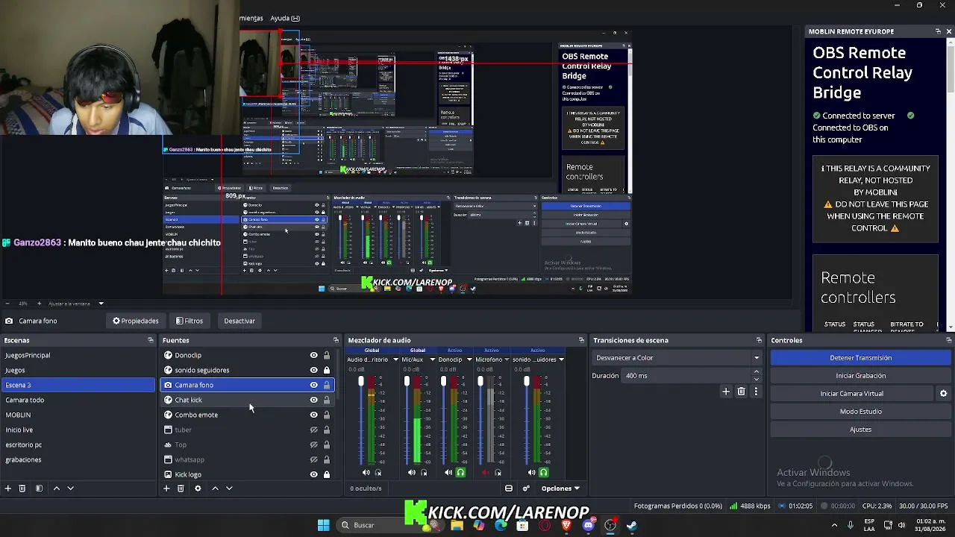Open scene filters icon in Escenas toolbar
Viewport: 955px width, 537px height.
tap(39, 489)
